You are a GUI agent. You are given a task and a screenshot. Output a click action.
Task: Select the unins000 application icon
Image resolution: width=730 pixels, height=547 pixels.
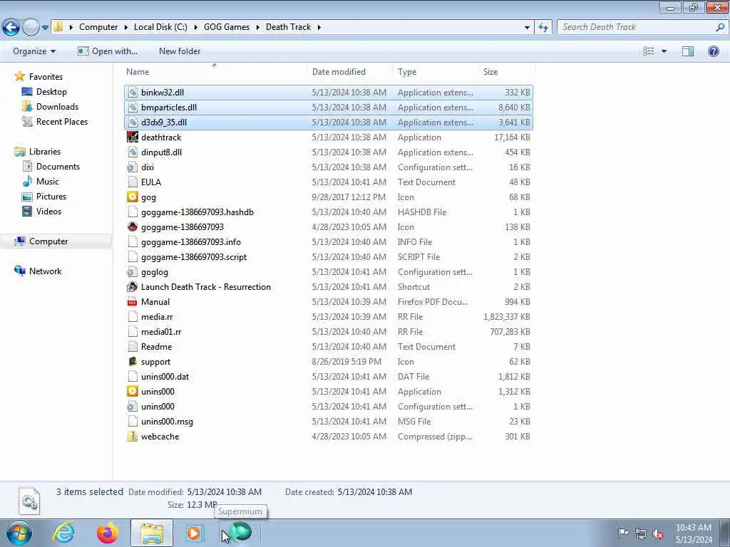133,392
